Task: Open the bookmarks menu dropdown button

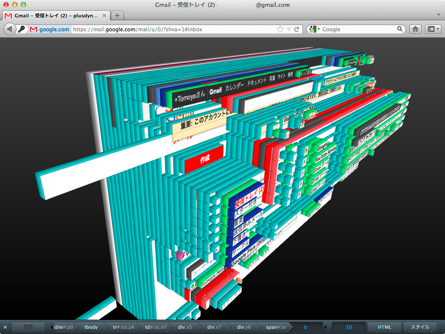Action: pos(433,29)
